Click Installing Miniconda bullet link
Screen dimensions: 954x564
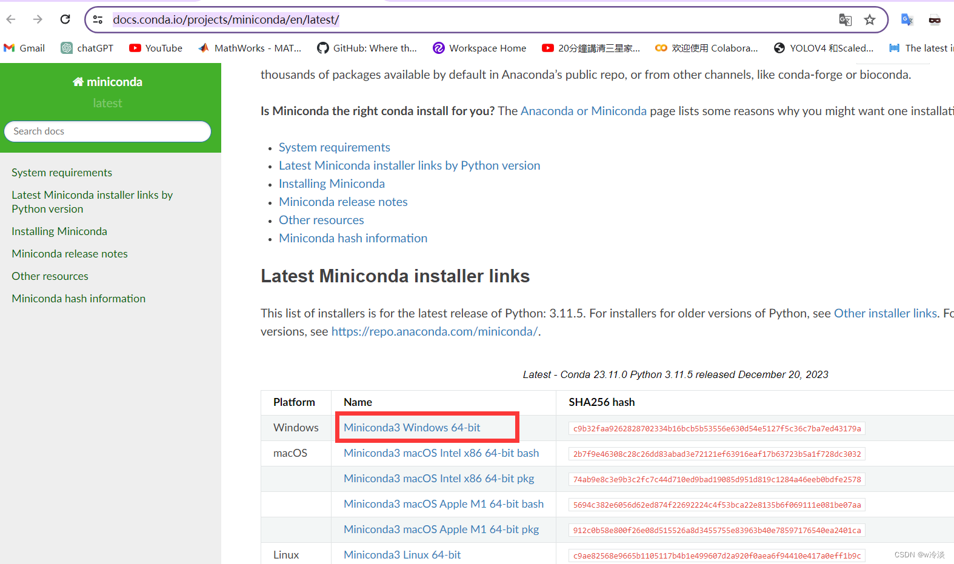(x=332, y=184)
